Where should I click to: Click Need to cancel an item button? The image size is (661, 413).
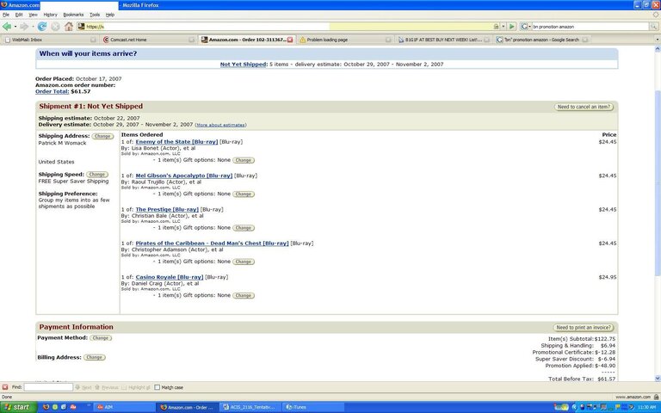point(584,107)
